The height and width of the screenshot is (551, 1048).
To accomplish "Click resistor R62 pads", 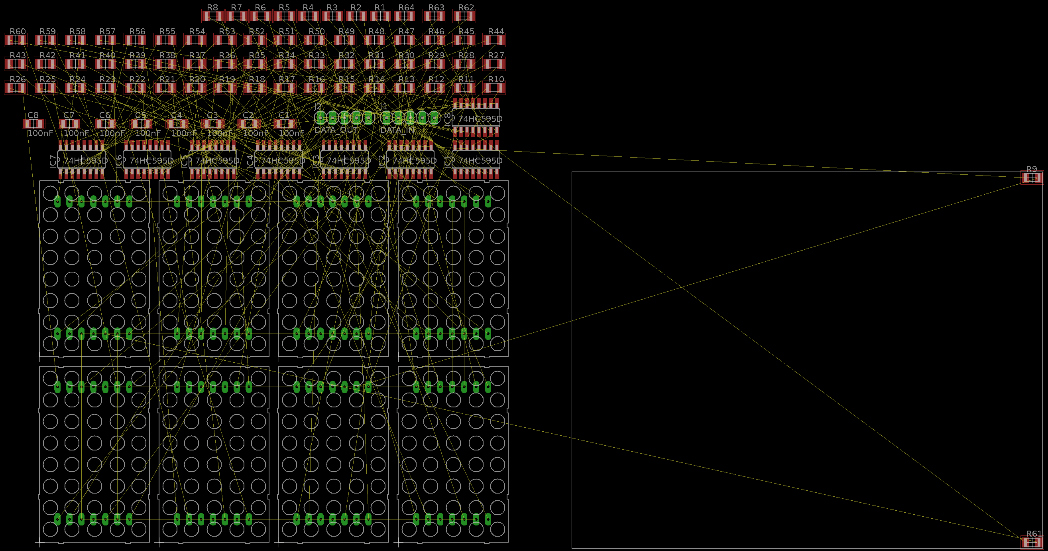I will click(464, 16).
